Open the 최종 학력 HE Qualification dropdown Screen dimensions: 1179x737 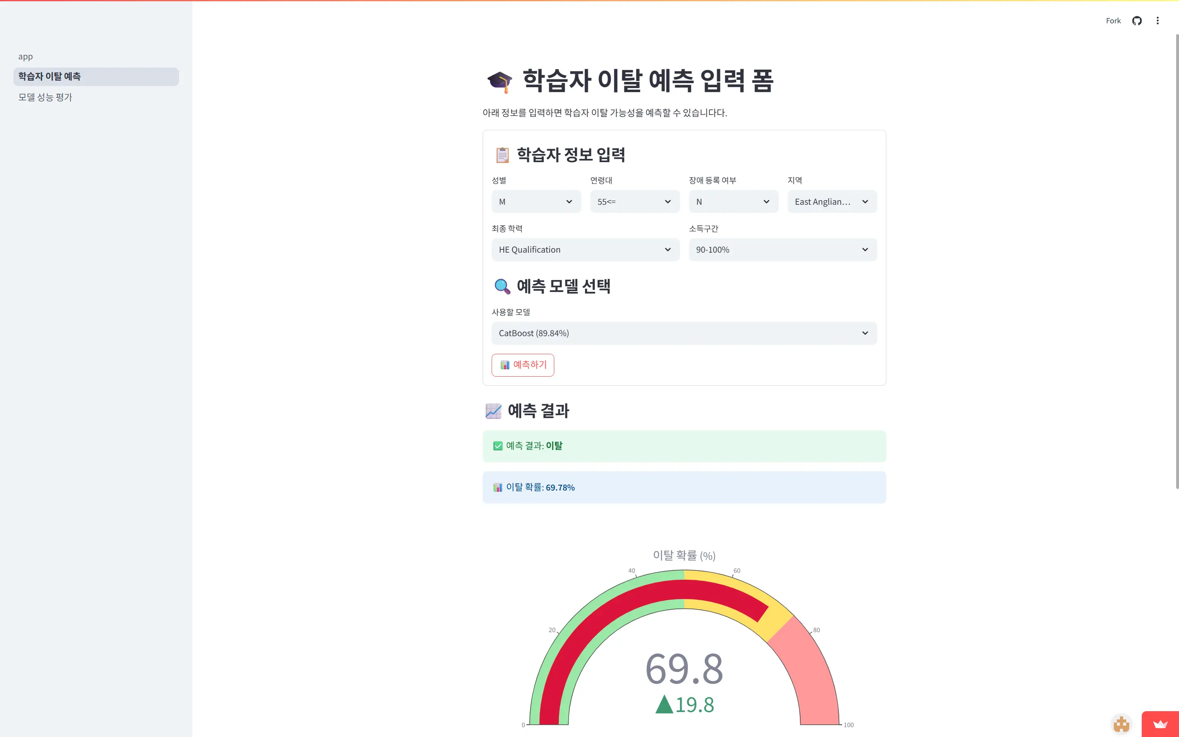[585, 250]
